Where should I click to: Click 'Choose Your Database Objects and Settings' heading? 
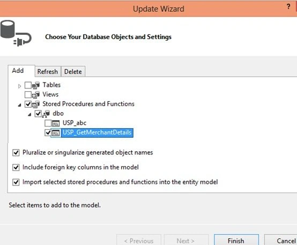[x=108, y=37]
